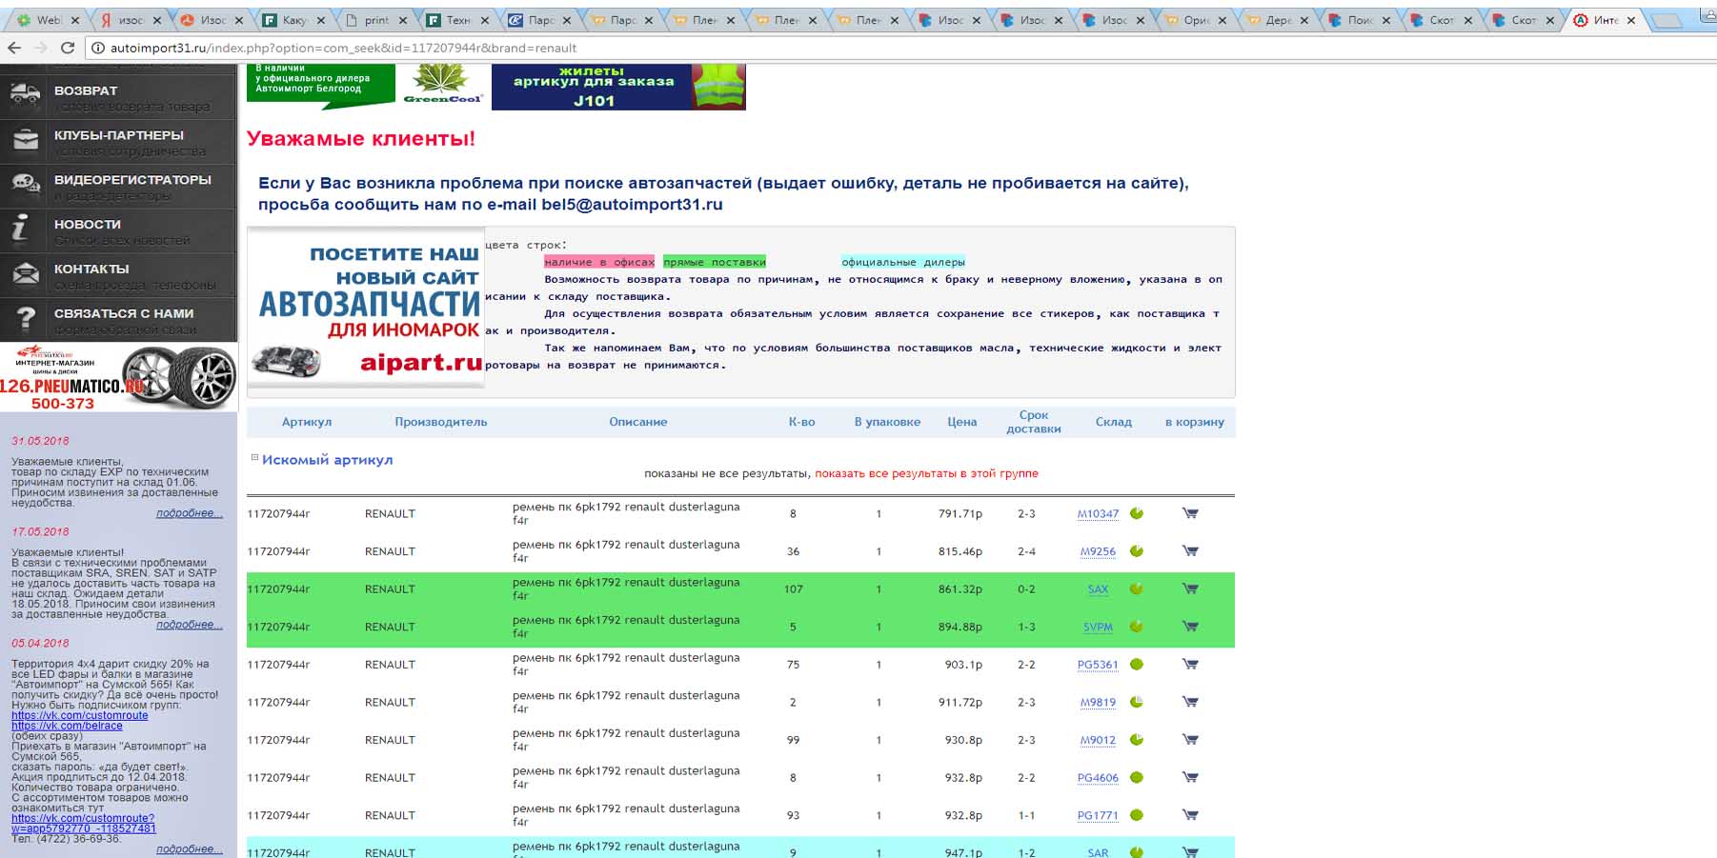Click the envelope icon beside КОНТАКТЫ
This screenshot has height=858, width=1717.
(x=26, y=272)
